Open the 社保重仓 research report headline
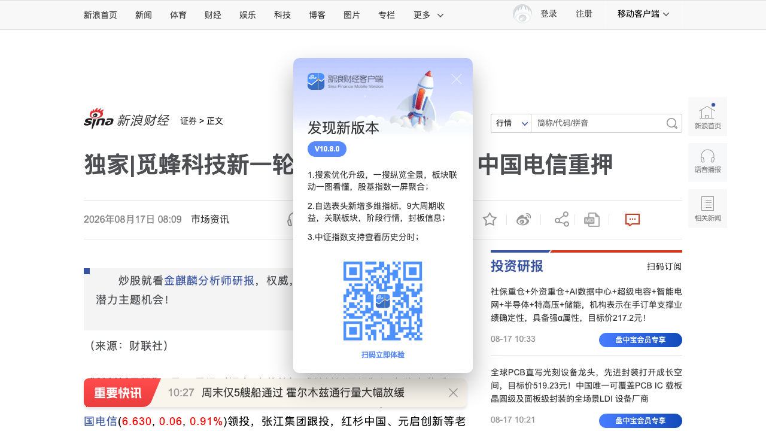The height and width of the screenshot is (431, 766). pos(586,305)
